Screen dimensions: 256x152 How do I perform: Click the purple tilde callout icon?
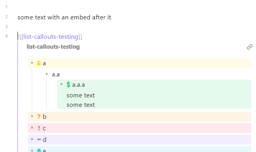[x=39, y=139]
